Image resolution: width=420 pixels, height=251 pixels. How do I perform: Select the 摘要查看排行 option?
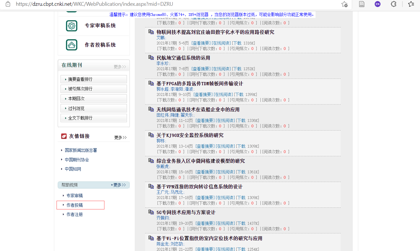click(93, 79)
